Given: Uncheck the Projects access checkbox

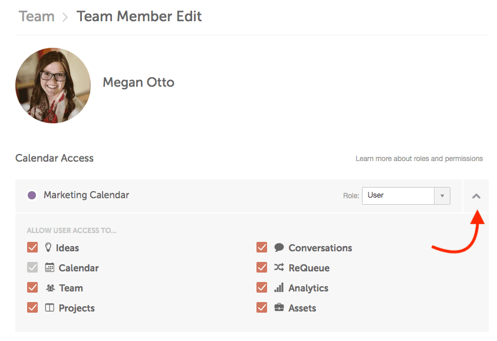Looking at the screenshot, I should 32,308.
